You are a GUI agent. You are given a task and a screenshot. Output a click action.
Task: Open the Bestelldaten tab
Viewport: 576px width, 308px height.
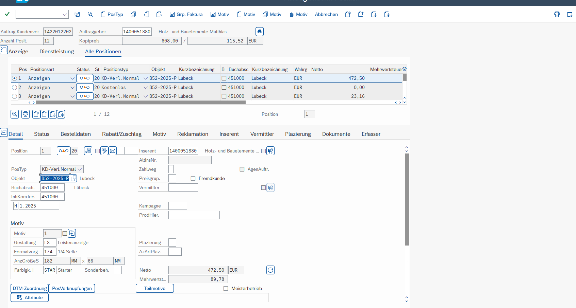coord(76,134)
